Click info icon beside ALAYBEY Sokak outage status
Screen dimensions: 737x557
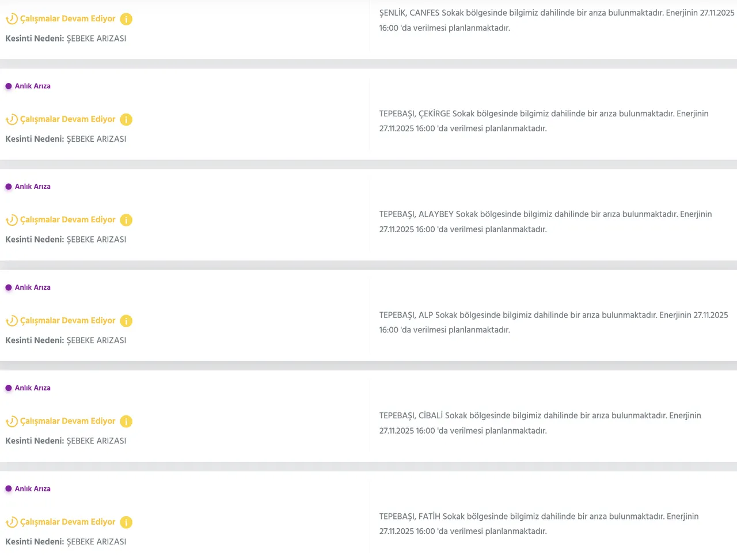[126, 220]
